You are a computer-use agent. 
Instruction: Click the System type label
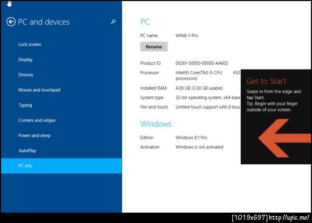[152, 98]
